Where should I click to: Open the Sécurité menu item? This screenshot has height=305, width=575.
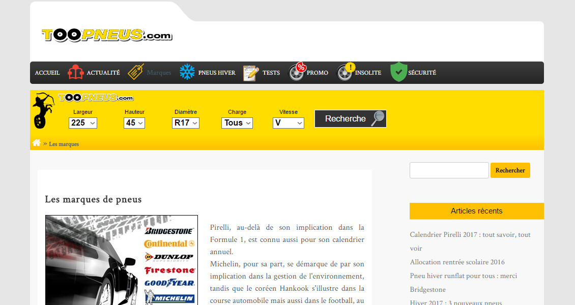[422, 73]
